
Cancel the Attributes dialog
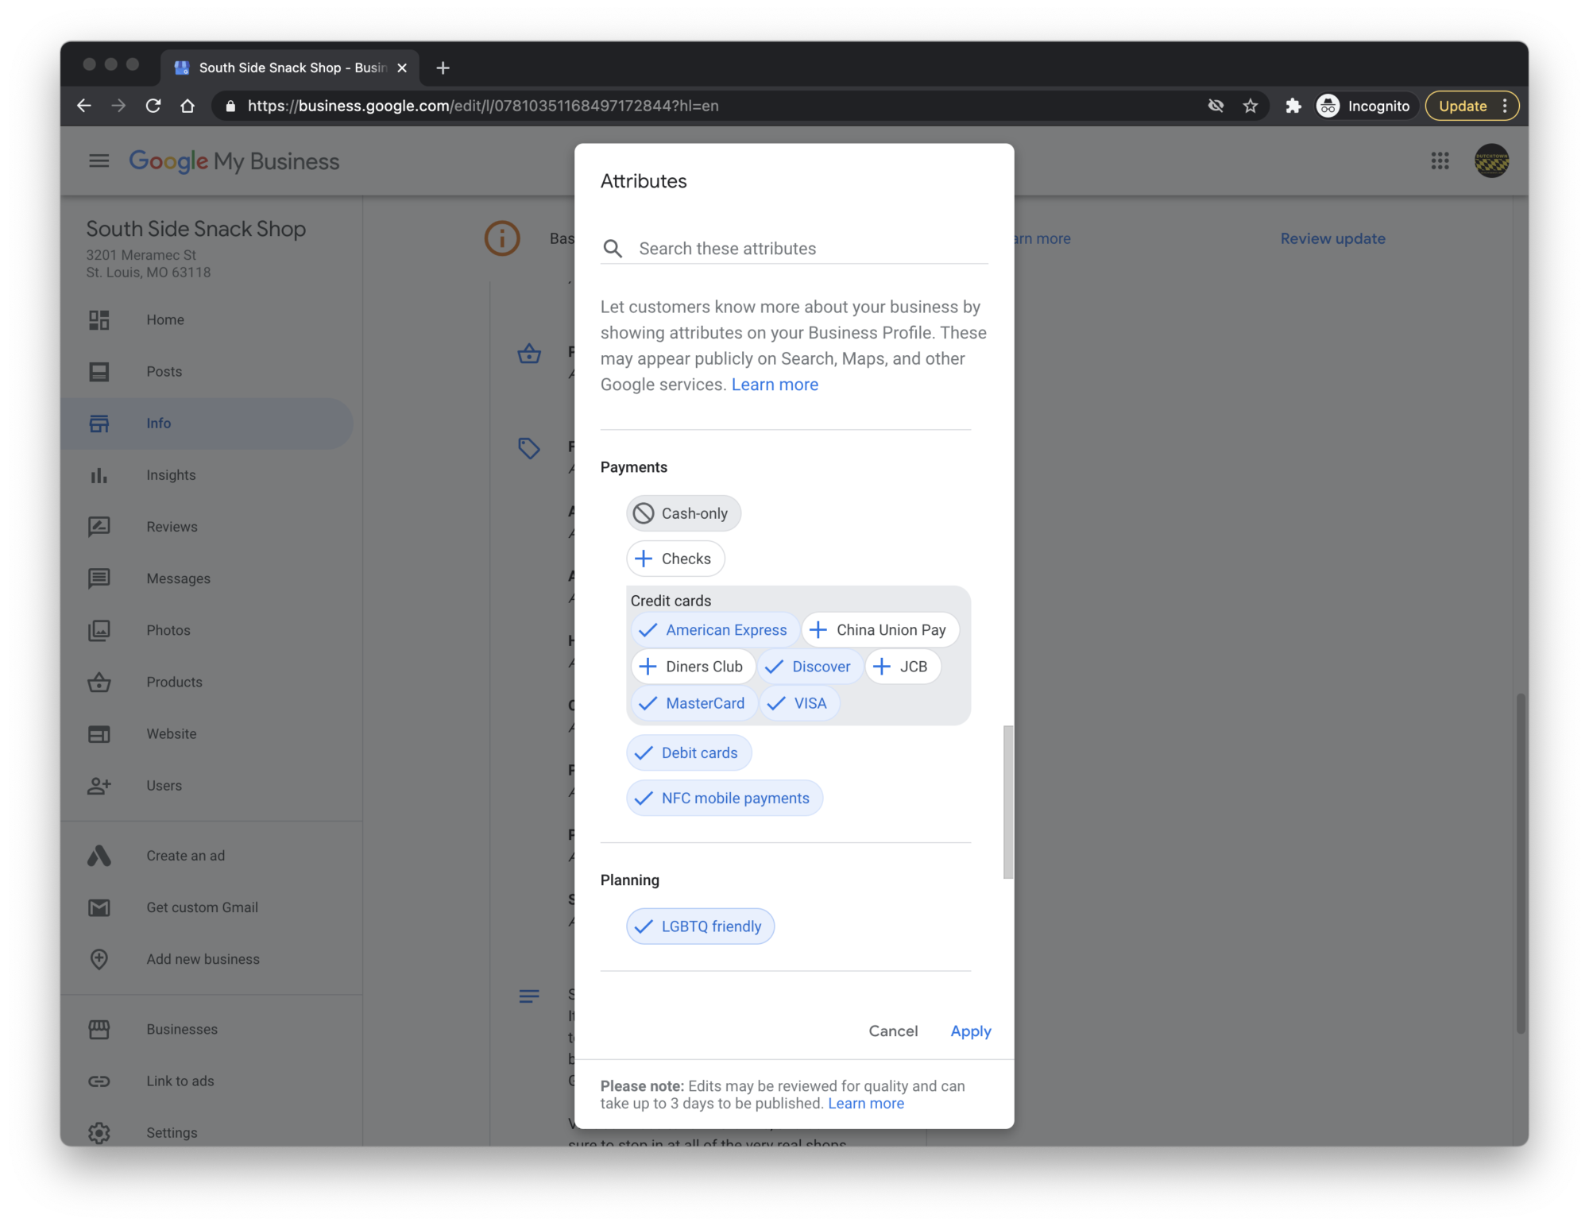893,1031
